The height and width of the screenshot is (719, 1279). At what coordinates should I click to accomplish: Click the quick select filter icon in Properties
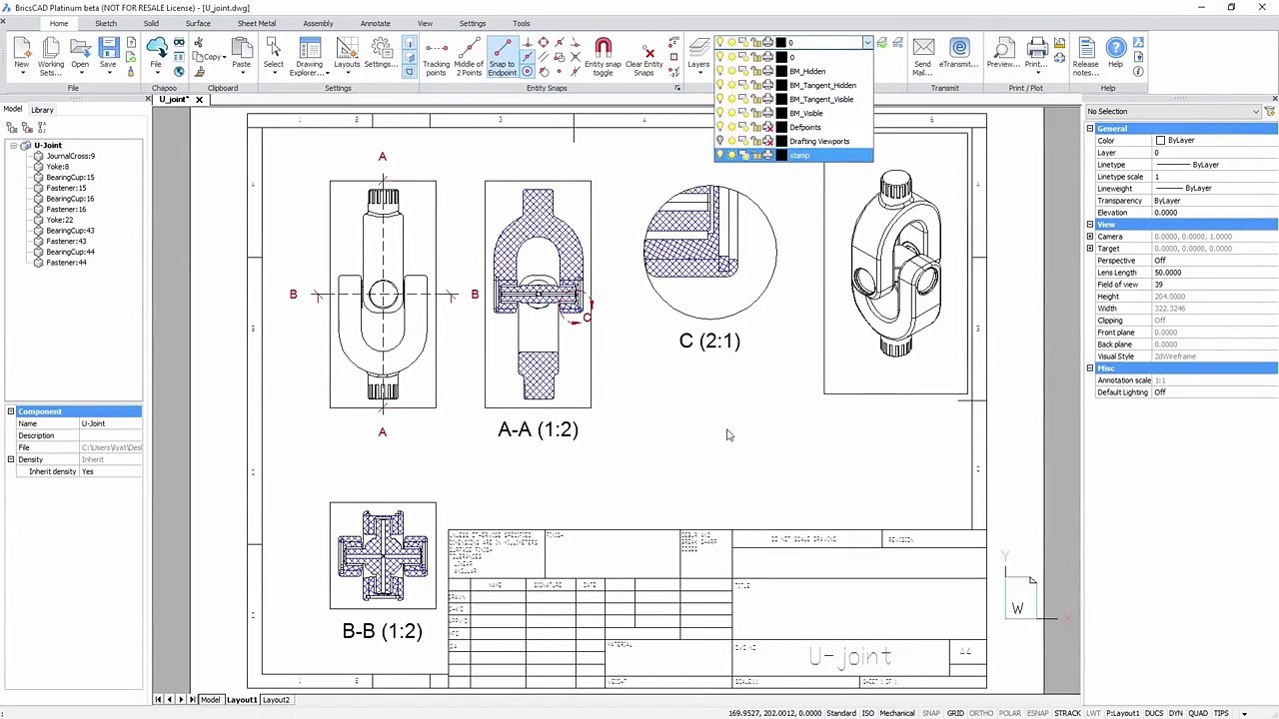[1270, 111]
